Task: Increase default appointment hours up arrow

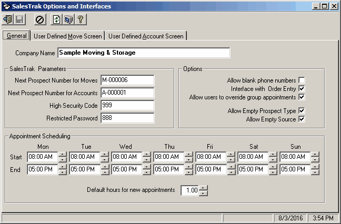Action: (203, 188)
